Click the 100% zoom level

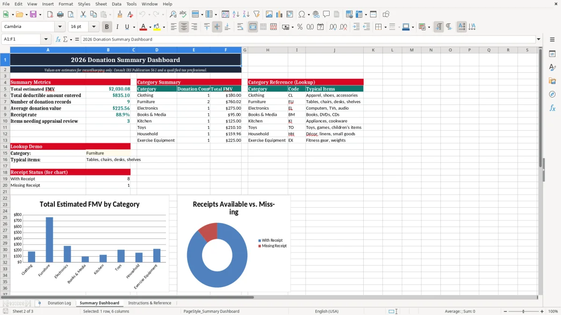(553, 311)
